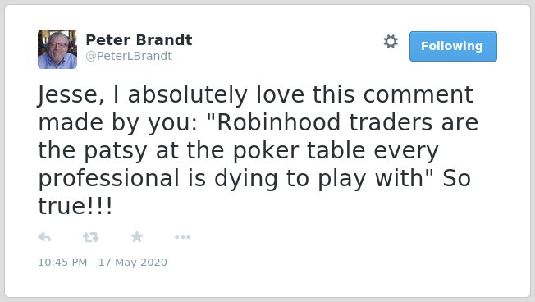The width and height of the screenshot is (535, 302).
Task: Toggle the blue Following button
Action: point(453,47)
